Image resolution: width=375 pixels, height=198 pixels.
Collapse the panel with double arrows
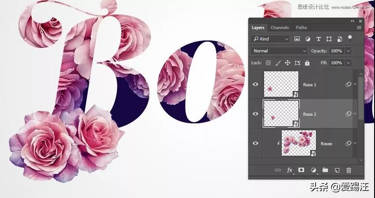(x=352, y=21)
